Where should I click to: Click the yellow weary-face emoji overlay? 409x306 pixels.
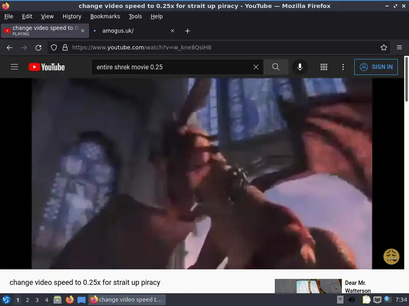391,256
